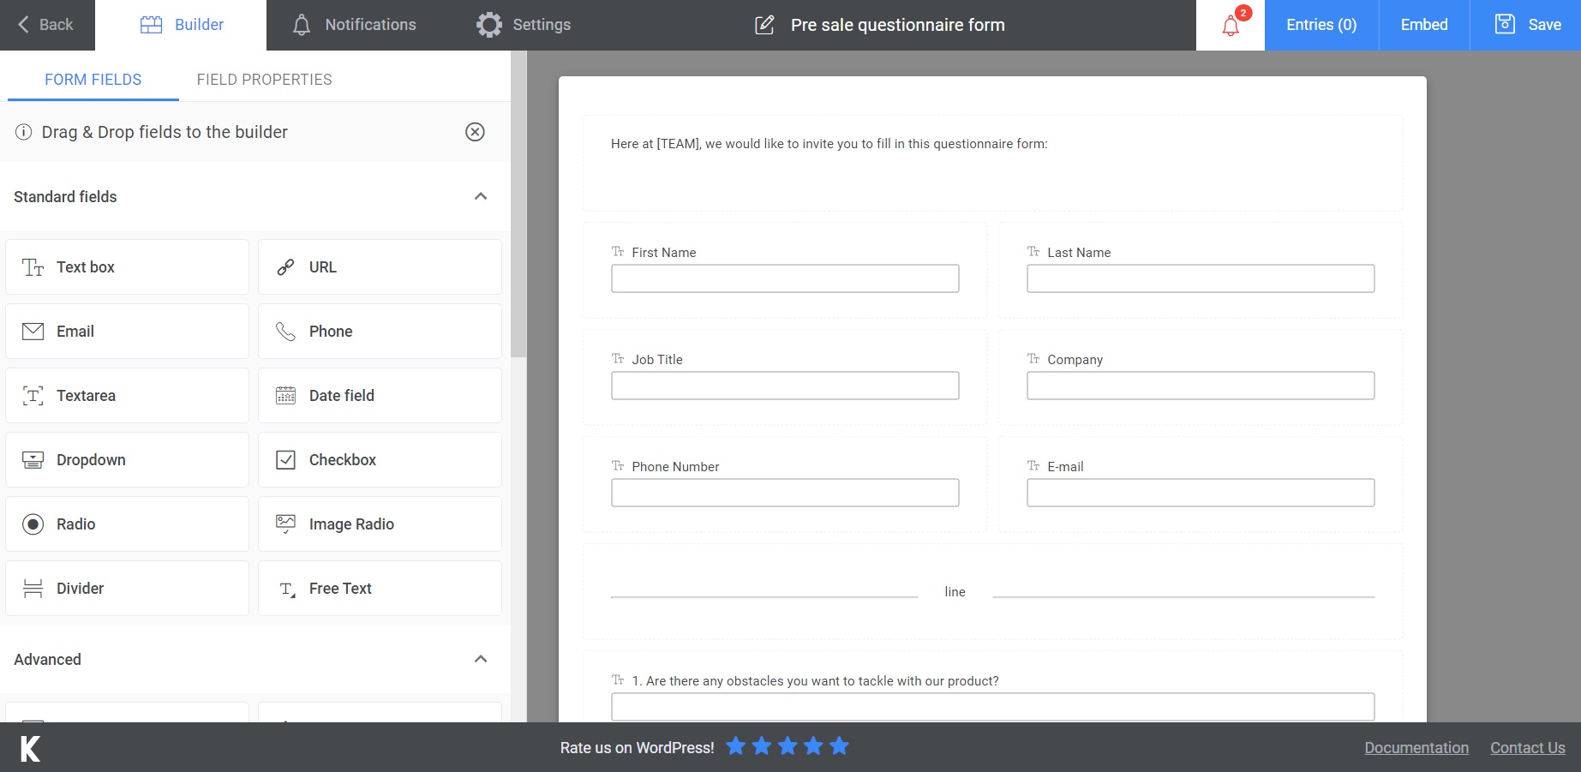Image resolution: width=1581 pixels, height=772 pixels.
Task: Select the Email field icon
Action: click(x=32, y=331)
